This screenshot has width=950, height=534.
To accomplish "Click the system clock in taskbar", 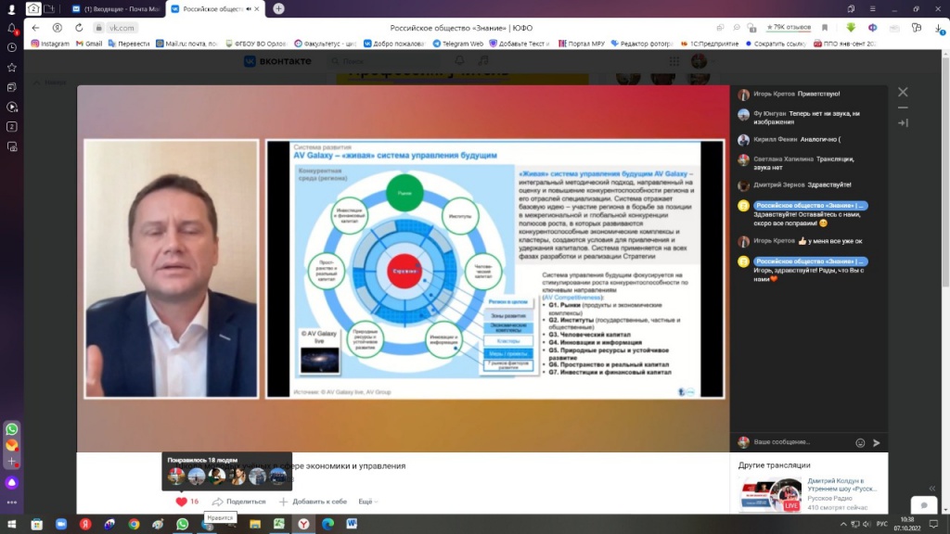I will (x=907, y=524).
